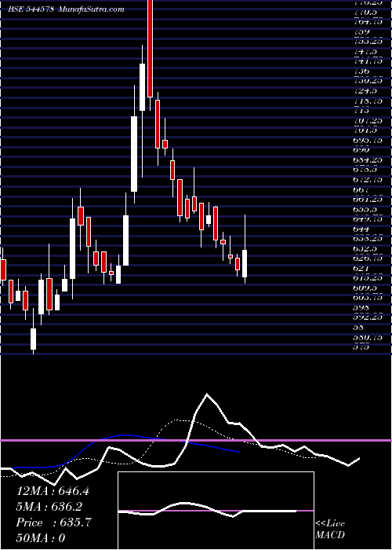The height and width of the screenshot is (550, 392).
Task: Click the peak of the thick white indicator line
Action: click(207, 394)
